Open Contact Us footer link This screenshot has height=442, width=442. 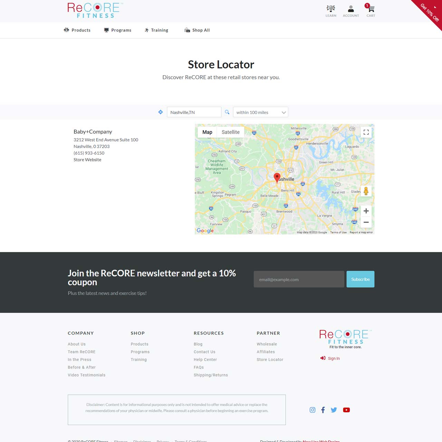204,352
